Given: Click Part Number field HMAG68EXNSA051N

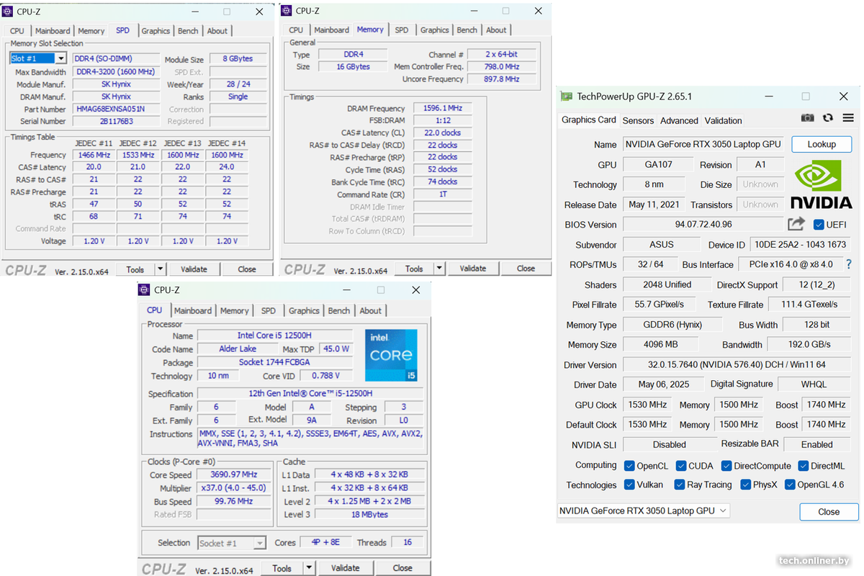Looking at the screenshot, I should click(116, 109).
